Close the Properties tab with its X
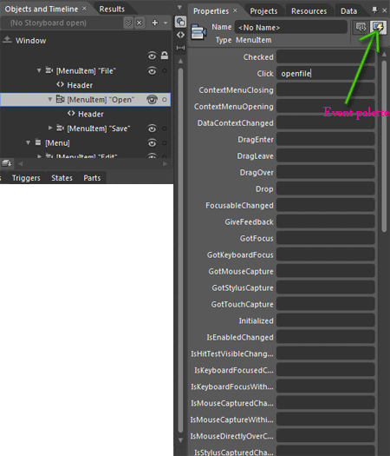This screenshot has width=390, height=456. tap(235, 10)
